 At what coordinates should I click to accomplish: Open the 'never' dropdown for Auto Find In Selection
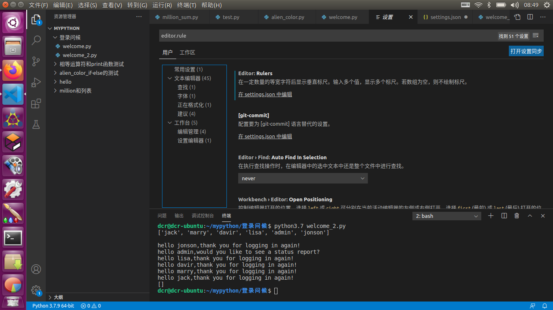coord(303,178)
